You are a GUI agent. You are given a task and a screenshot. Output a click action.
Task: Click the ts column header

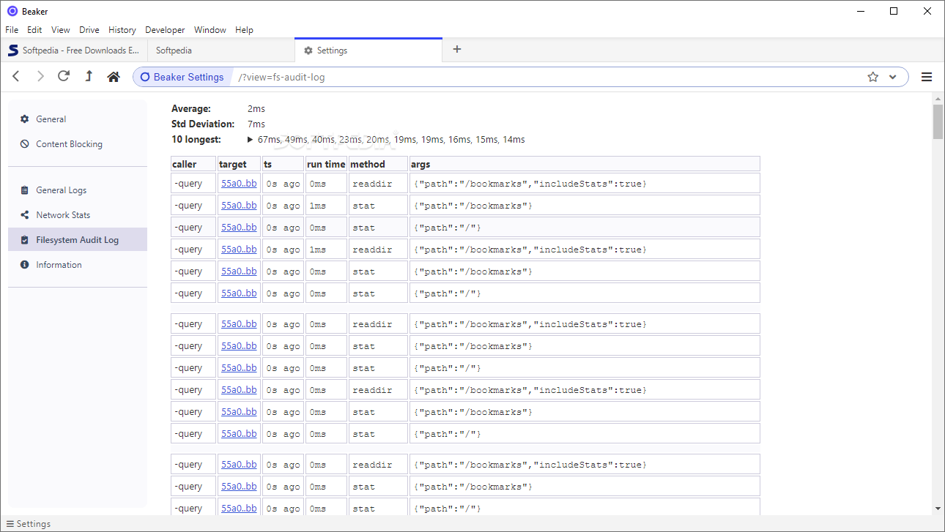(x=283, y=164)
